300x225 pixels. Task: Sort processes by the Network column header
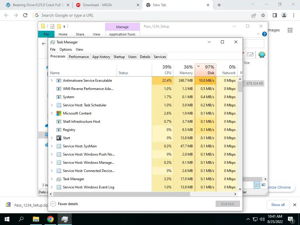[227, 70]
